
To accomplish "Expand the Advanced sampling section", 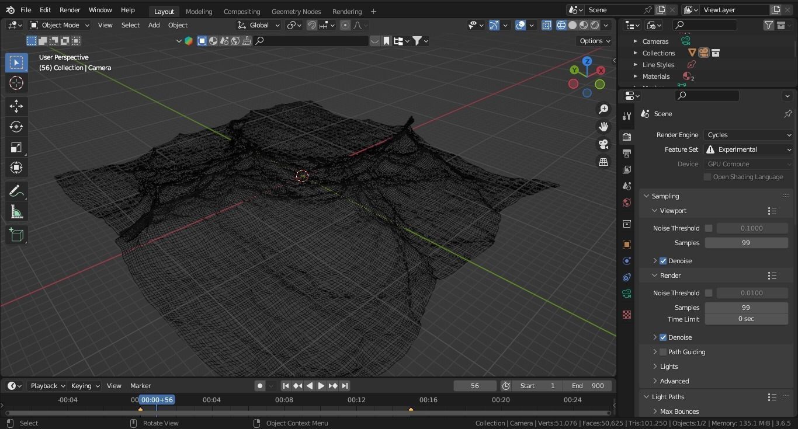I will tap(674, 381).
